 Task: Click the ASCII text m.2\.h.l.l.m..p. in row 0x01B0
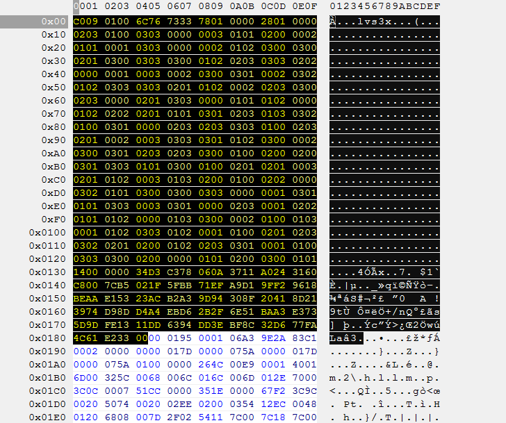(x=384, y=378)
